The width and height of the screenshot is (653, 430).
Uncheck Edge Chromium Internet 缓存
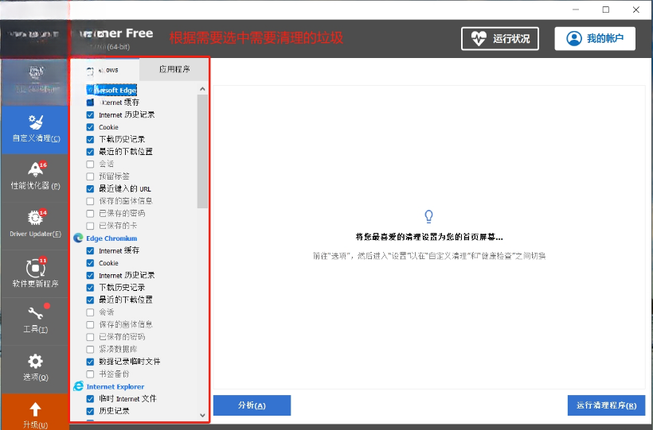(90, 250)
